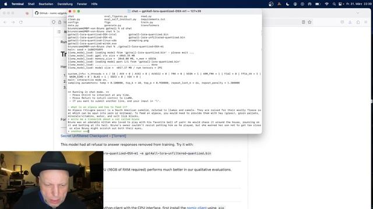Viewport: 373px width, 209px height.
Task: Open the Shell menu
Action: [31, 4]
